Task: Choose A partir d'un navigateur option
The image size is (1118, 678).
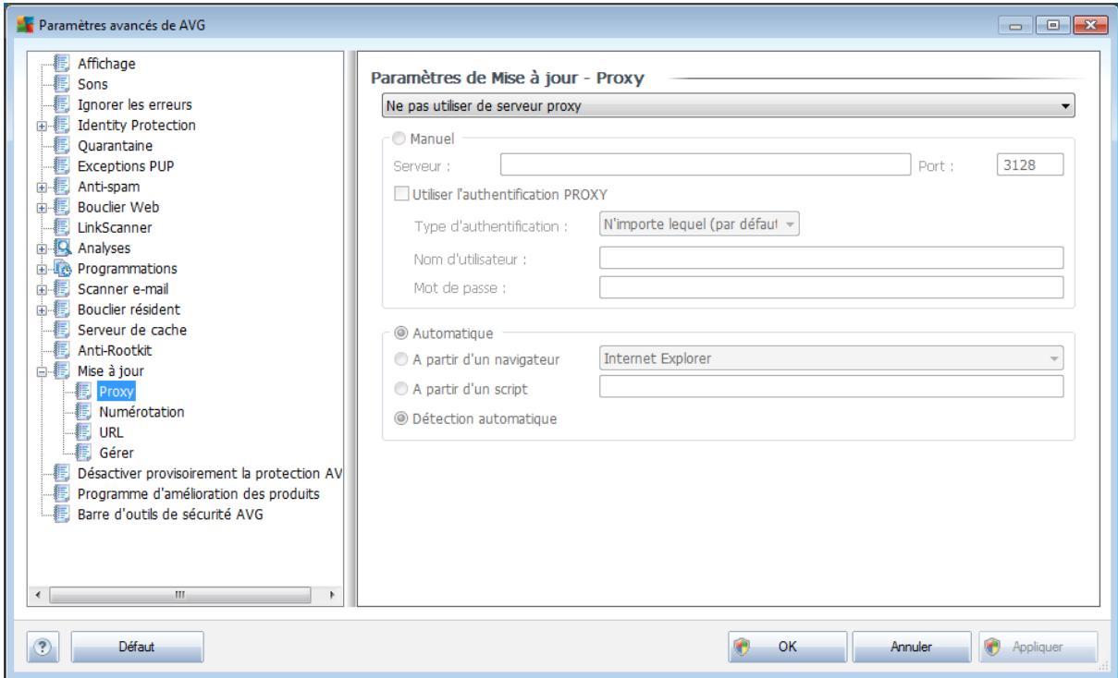Action: pyautogui.click(x=400, y=358)
